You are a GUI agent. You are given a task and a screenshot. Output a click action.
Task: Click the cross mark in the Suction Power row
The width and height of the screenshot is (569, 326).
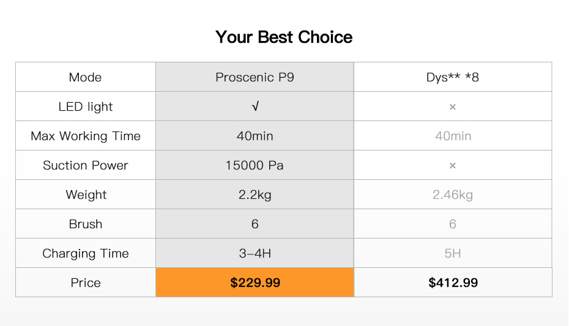tap(453, 166)
